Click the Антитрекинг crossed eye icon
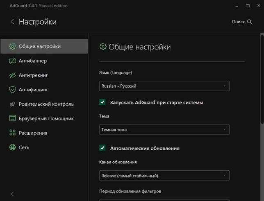 [x=12, y=75]
